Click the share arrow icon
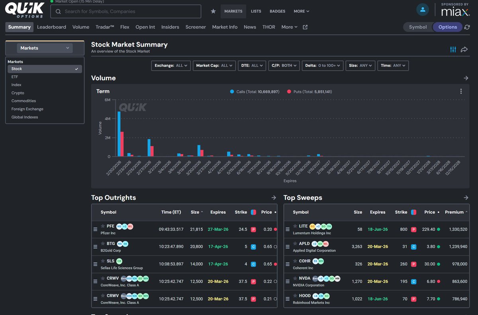 pos(464,49)
